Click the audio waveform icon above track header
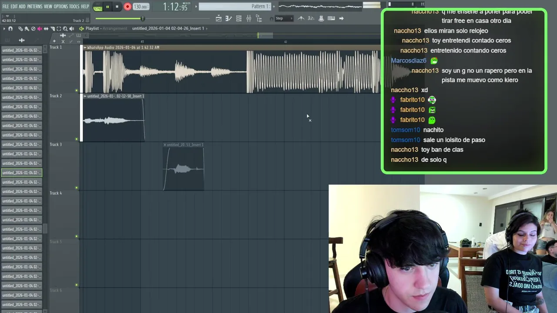 point(63,35)
